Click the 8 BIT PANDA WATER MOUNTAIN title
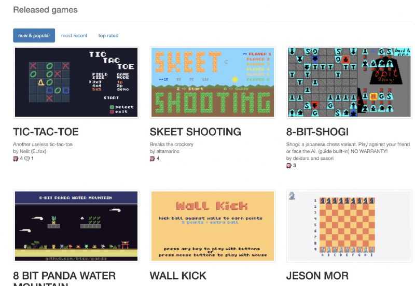The height and width of the screenshot is (286, 415). 64,278
